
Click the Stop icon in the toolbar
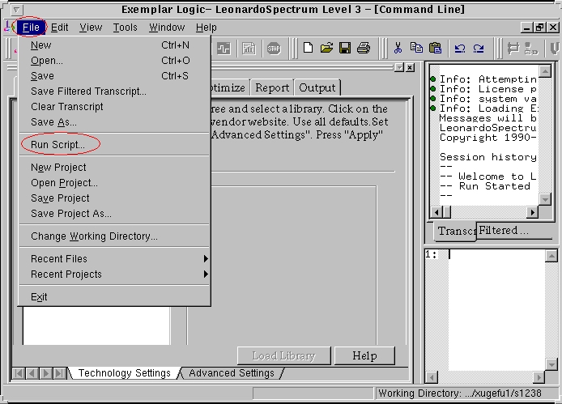274,49
